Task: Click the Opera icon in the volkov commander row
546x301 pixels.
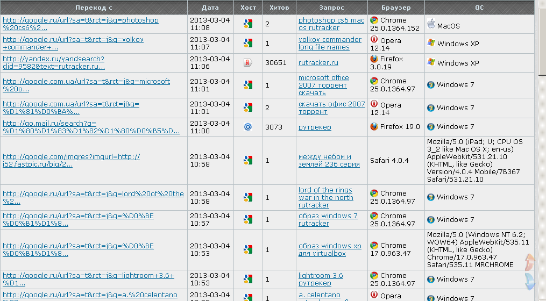Action: click(374, 40)
